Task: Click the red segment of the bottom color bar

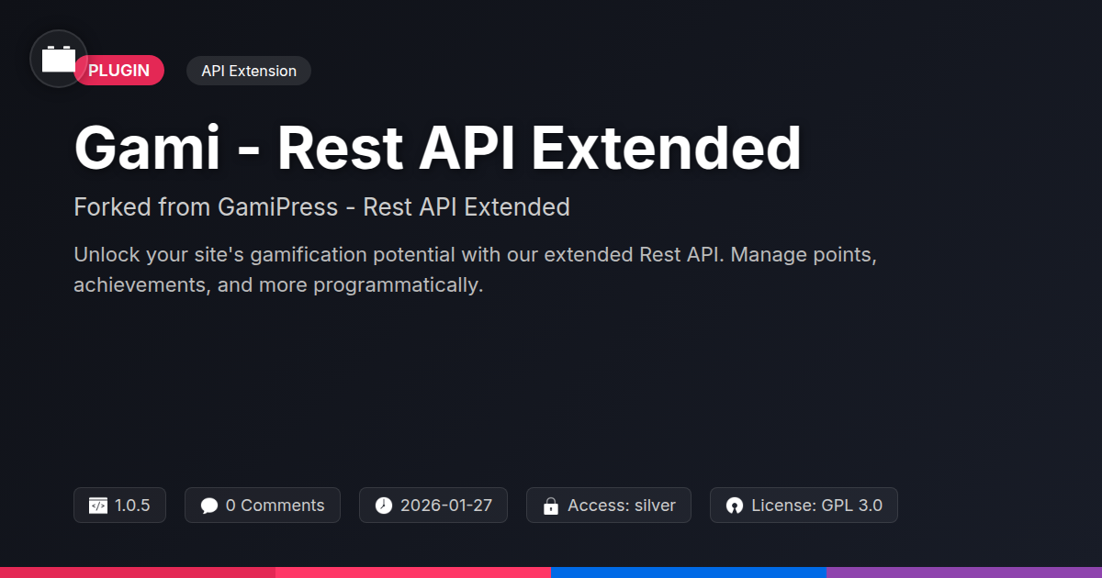Action: pos(138,572)
